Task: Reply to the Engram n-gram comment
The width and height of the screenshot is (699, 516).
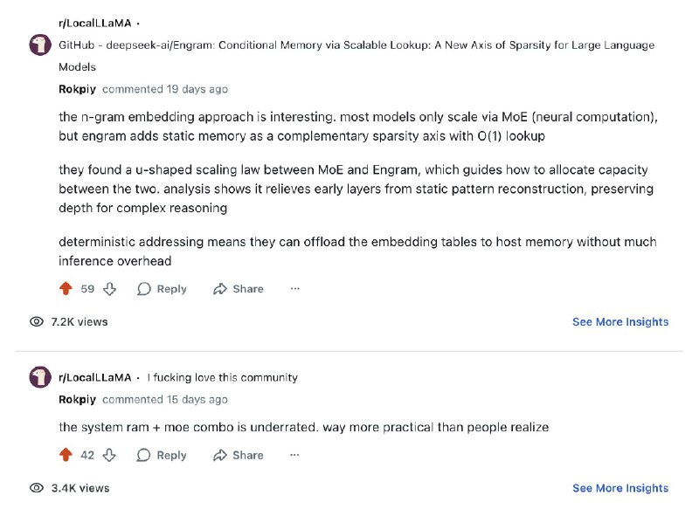Action: point(163,288)
